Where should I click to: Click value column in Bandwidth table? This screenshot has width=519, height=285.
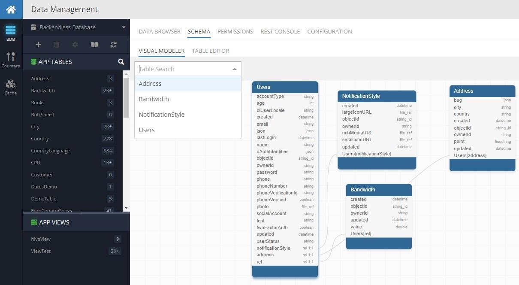coord(379,227)
